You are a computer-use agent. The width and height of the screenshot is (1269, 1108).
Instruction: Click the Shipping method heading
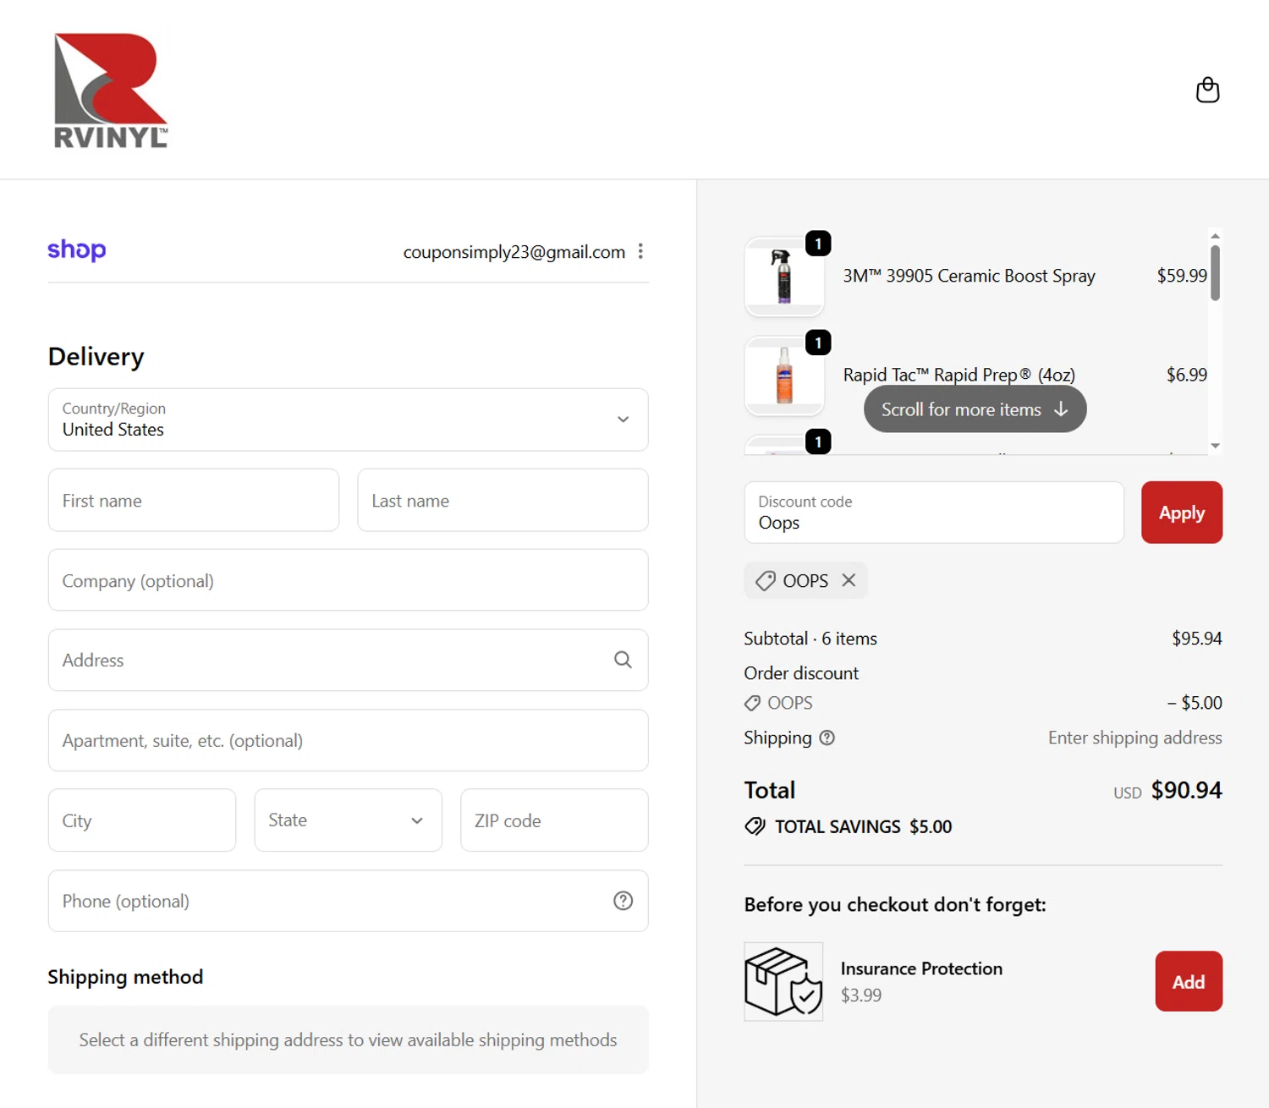[125, 977]
